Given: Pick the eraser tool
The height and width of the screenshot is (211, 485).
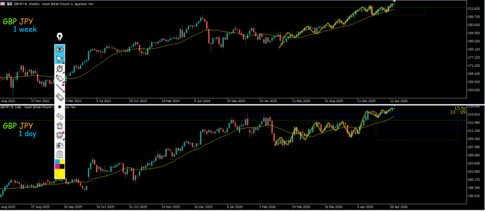Looking at the screenshot, I should [x=60, y=97].
